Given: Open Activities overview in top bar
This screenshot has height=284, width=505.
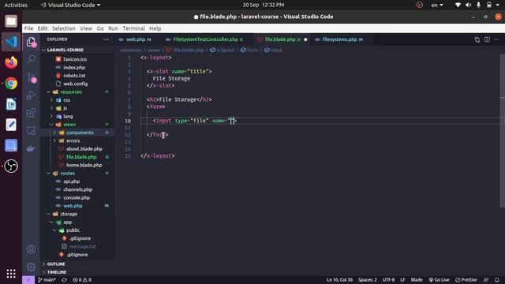Looking at the screenshot, I should (x=16, y=5).
